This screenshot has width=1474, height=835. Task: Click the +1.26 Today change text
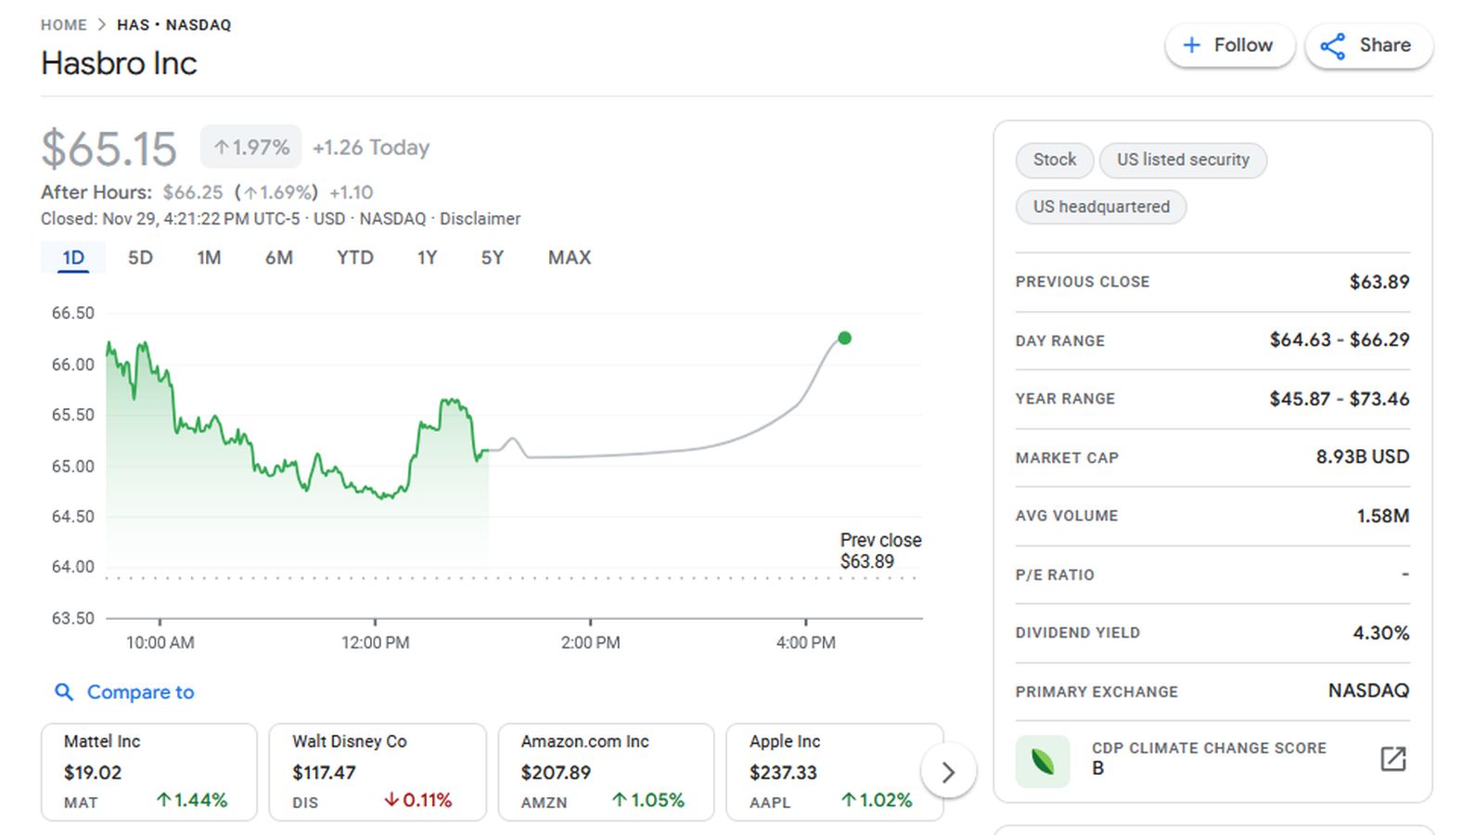371,148
